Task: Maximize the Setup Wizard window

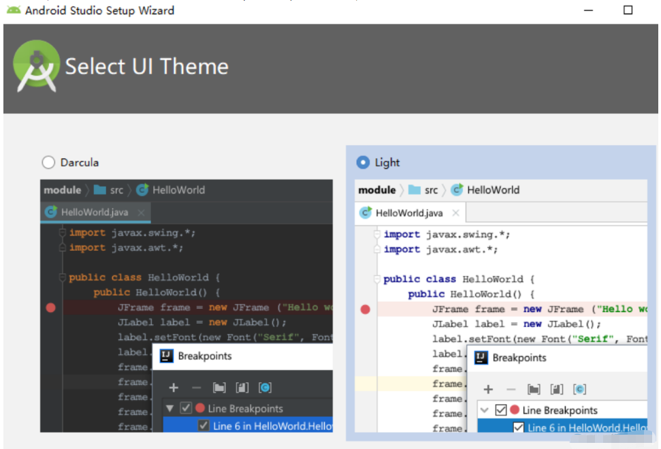Action: click(x=628, y=10)
